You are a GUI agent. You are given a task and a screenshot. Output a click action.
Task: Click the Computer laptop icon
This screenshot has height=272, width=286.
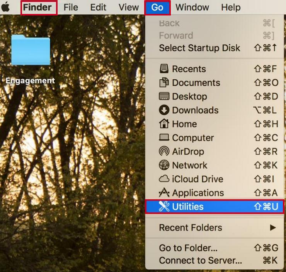(164, 137)
